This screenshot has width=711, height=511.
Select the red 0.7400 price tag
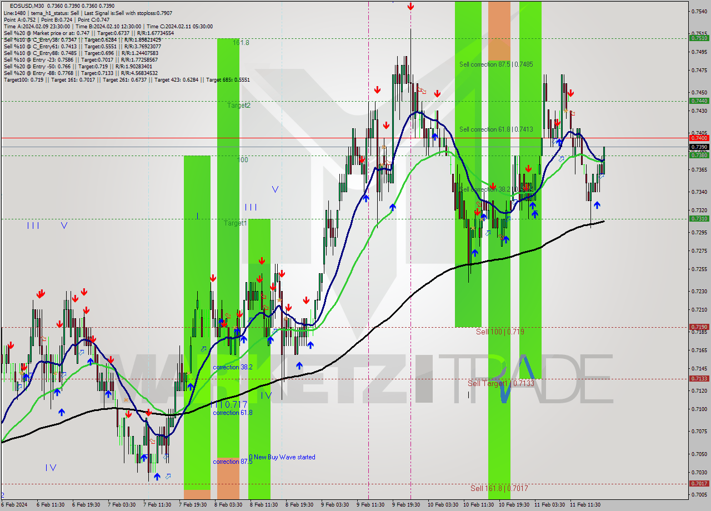[x=699, y=138]
